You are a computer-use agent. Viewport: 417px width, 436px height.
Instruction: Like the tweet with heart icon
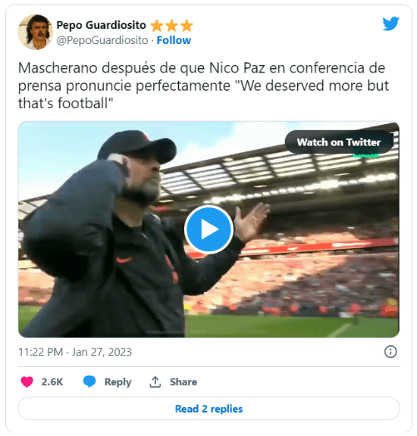click(x=27, y=381)
